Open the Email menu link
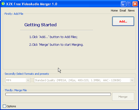139x110 pixels. pyautogui.click(x=123, y=10)
